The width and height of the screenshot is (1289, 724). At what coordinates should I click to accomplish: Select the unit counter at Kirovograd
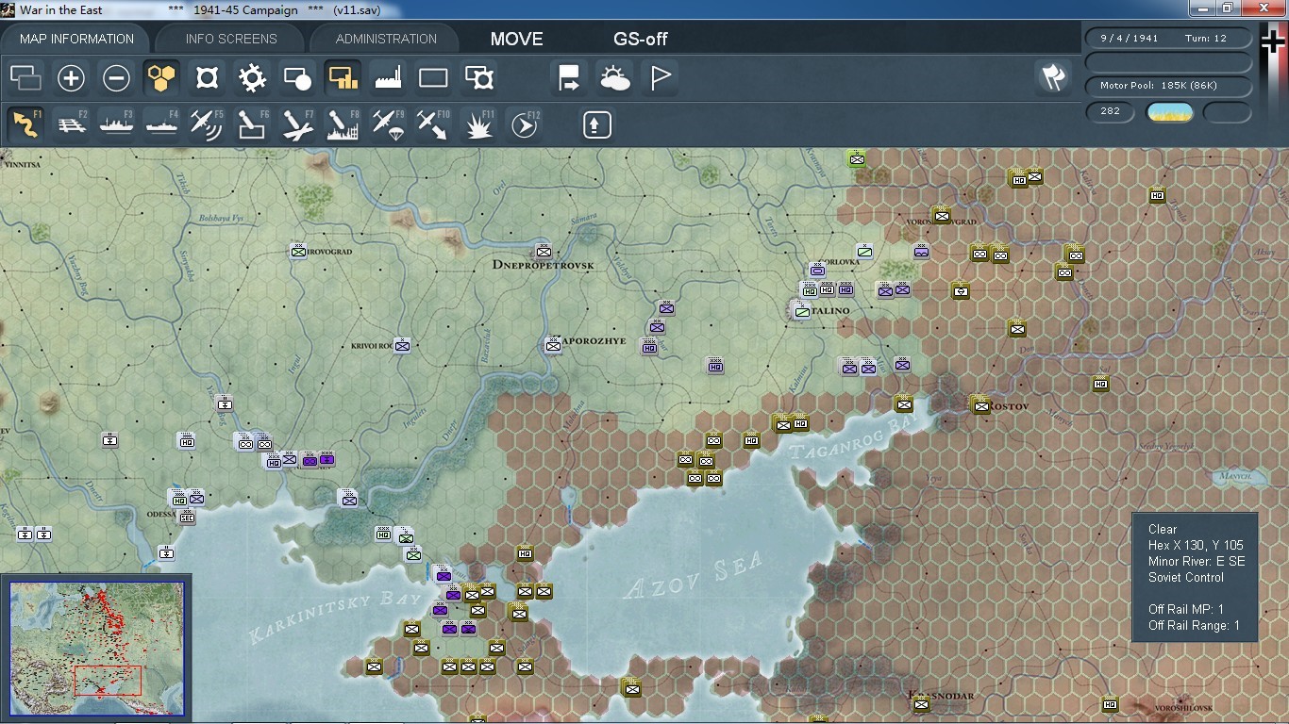(299, 251)
